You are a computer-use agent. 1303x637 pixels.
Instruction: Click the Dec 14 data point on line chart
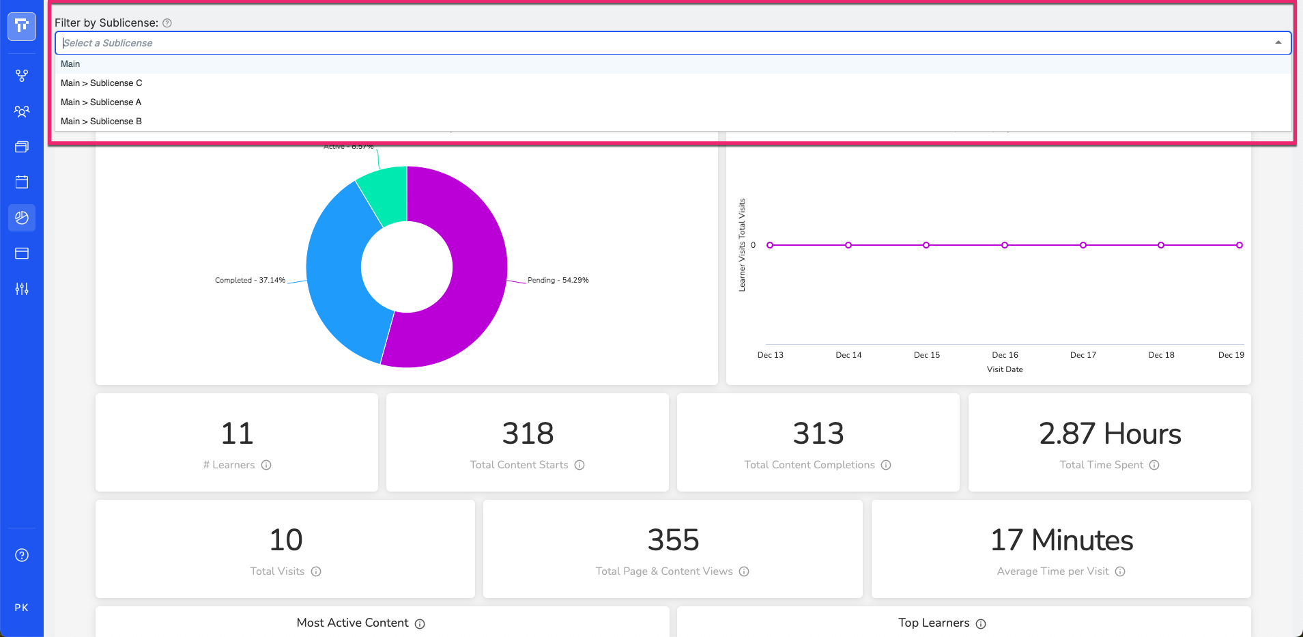pos(848,245)
